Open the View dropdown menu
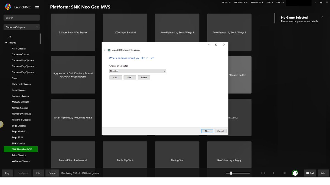330x185 pixels. point(269,2)
